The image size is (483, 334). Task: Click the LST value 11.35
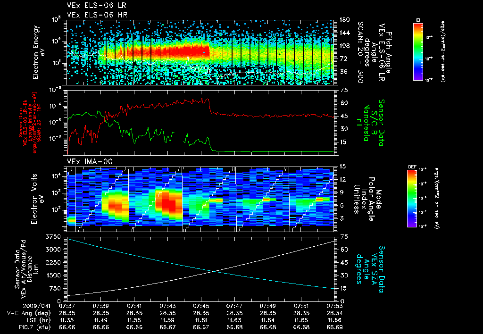(67, 320)
